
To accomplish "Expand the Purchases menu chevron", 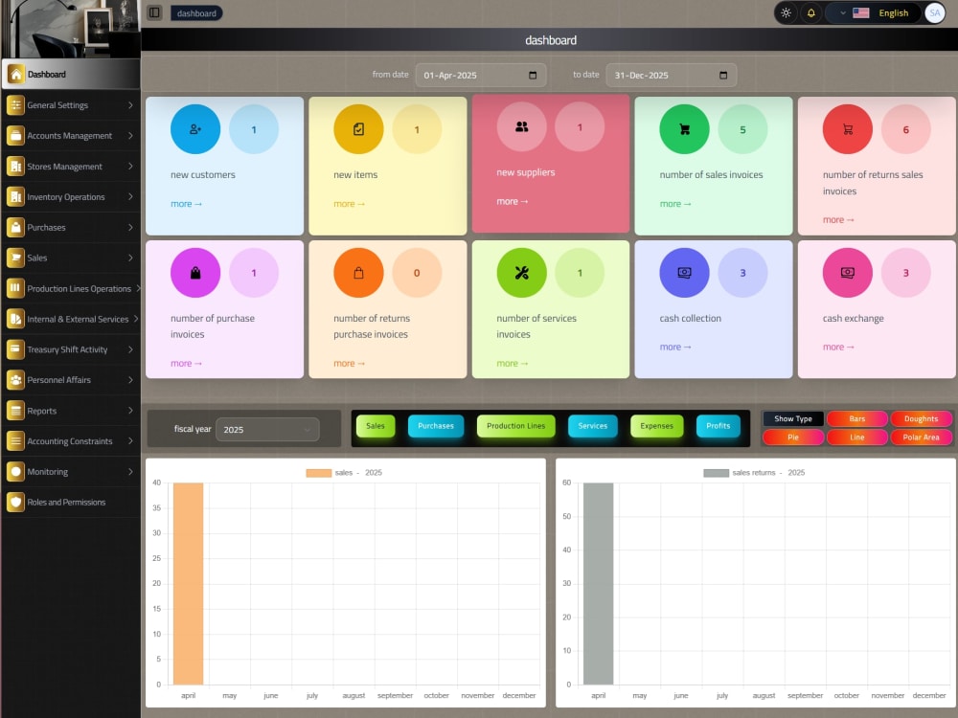I will click(130, 227).
